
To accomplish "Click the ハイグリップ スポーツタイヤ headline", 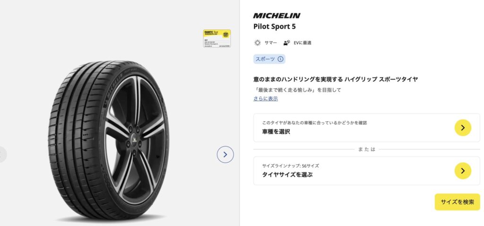I will point(336,79).
